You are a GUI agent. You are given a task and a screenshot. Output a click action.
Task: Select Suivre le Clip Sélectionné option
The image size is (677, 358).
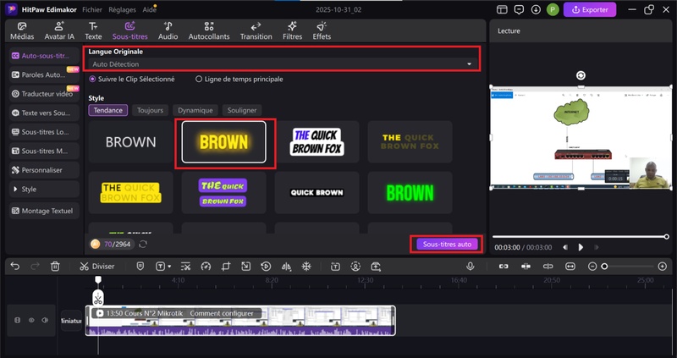pyautogui.click(x=132, y=79)
